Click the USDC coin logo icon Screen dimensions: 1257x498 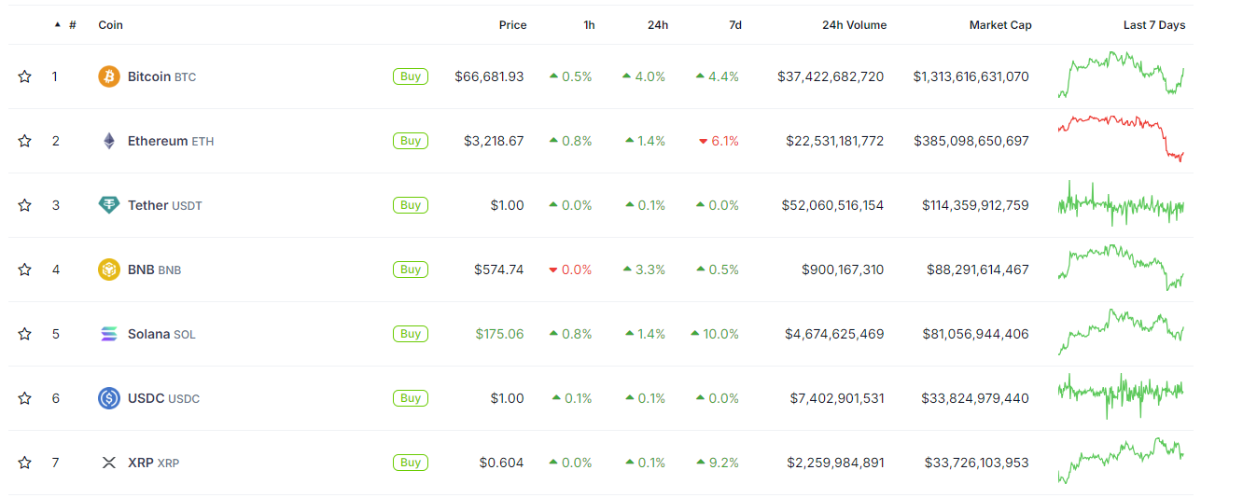(109, 398)
